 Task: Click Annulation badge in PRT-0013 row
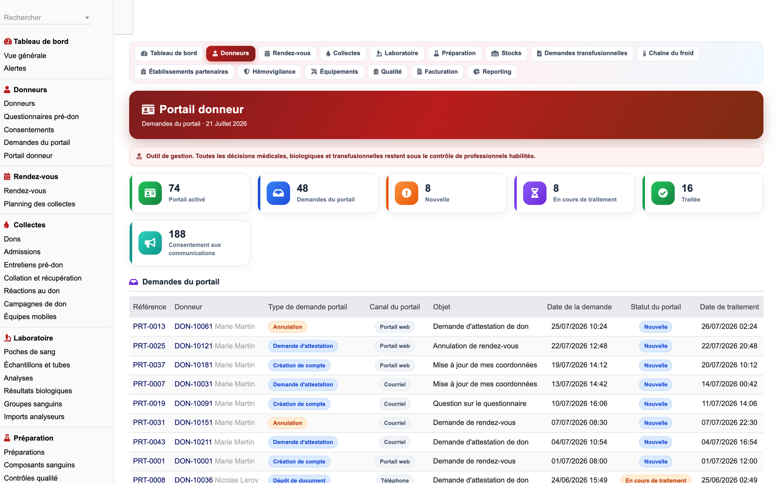pyautogui.click(x=287, y=327)
